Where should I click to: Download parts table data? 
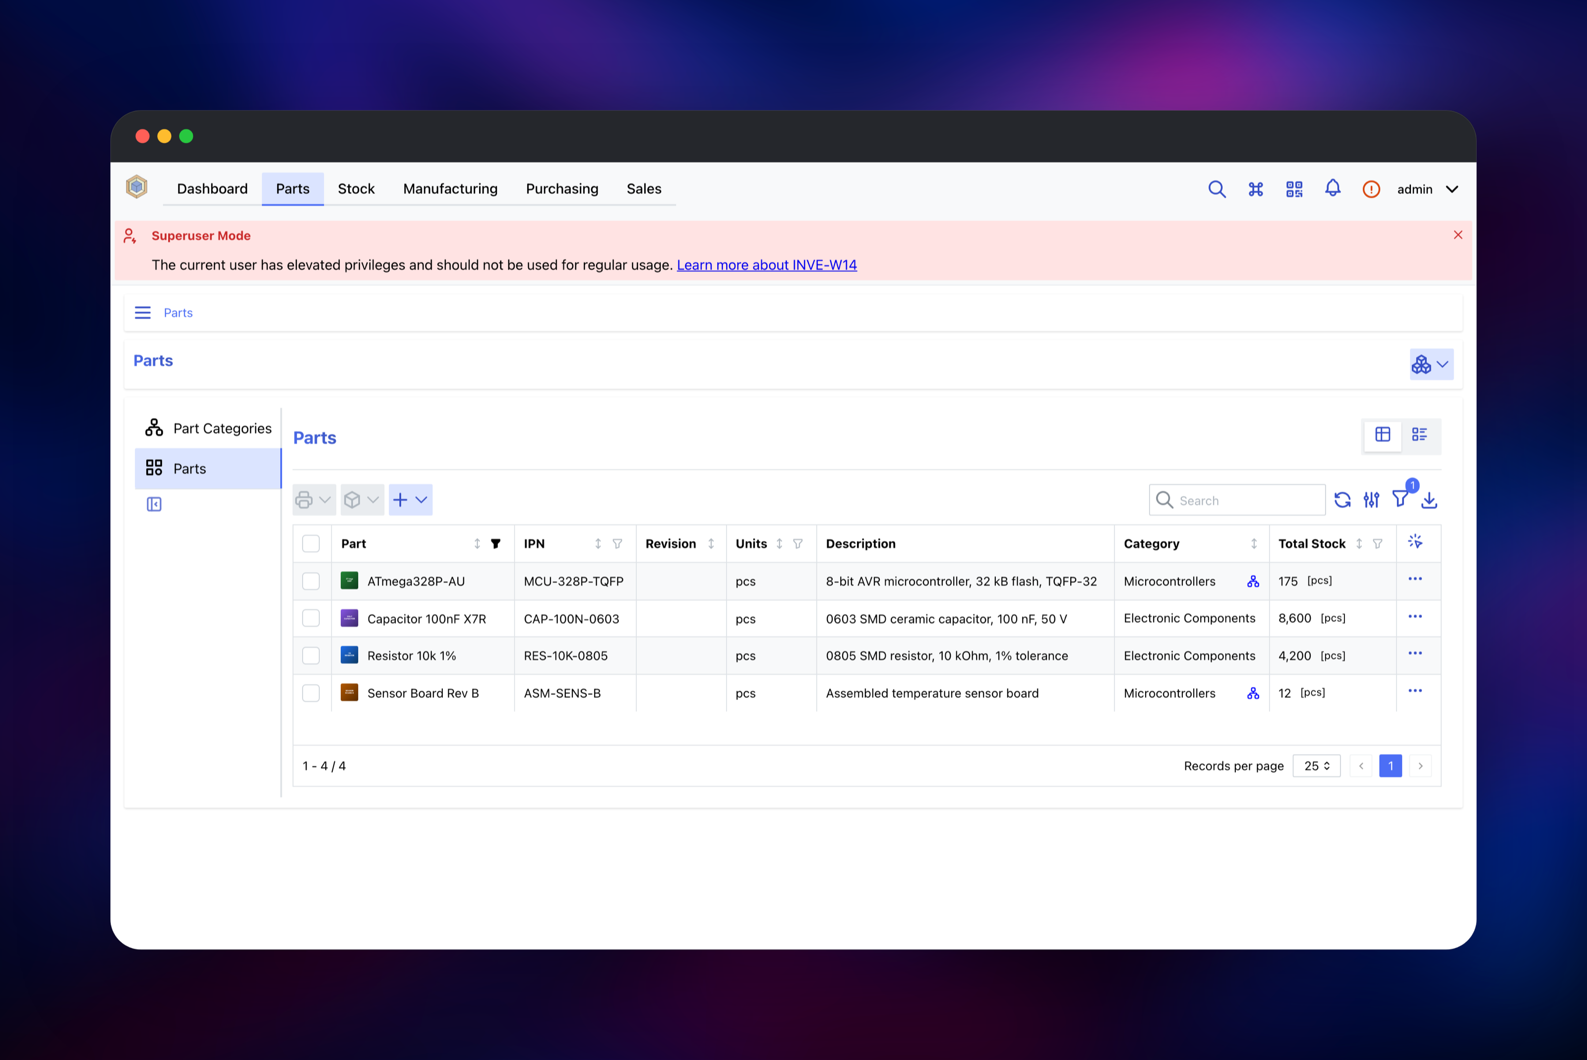(x=1429, y=500)
